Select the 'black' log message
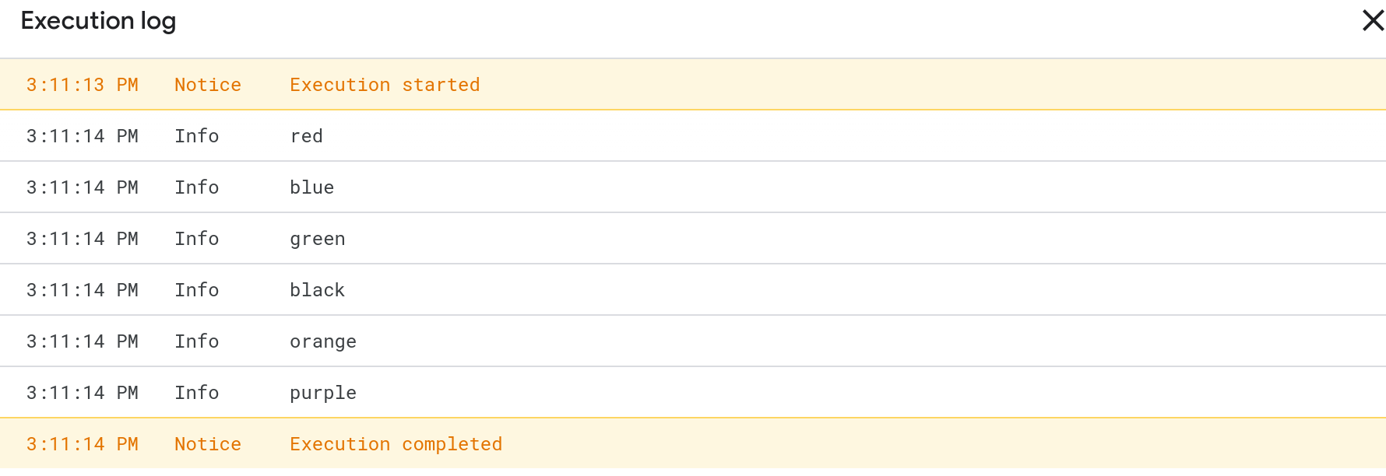The height and width of the screenshot is (476, 1386). tap(317, 290)
